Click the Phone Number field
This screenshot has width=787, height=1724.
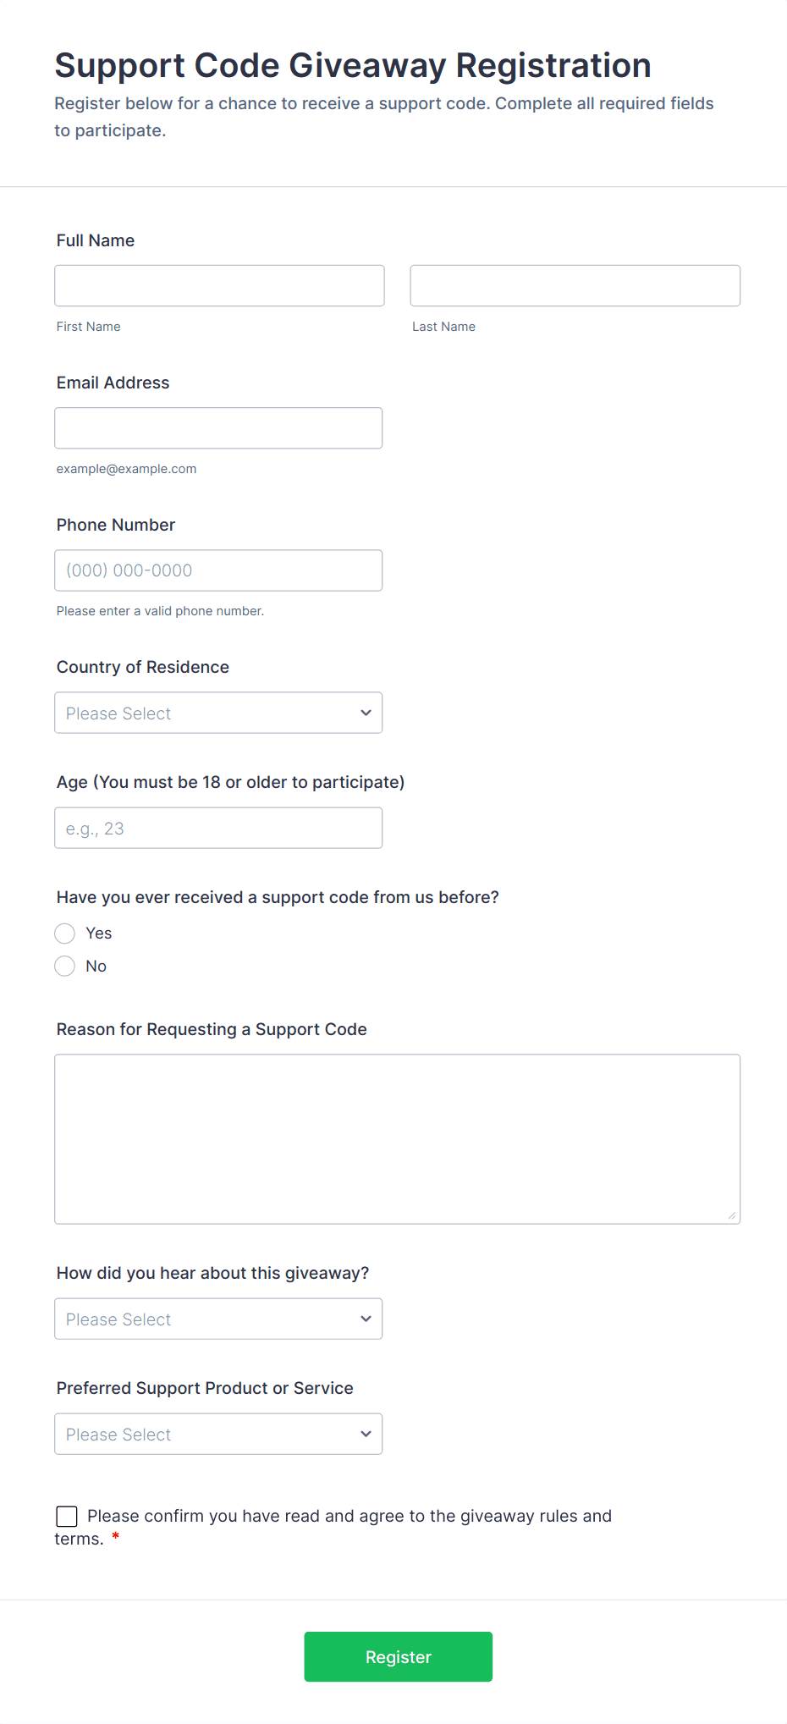point(218,570)
